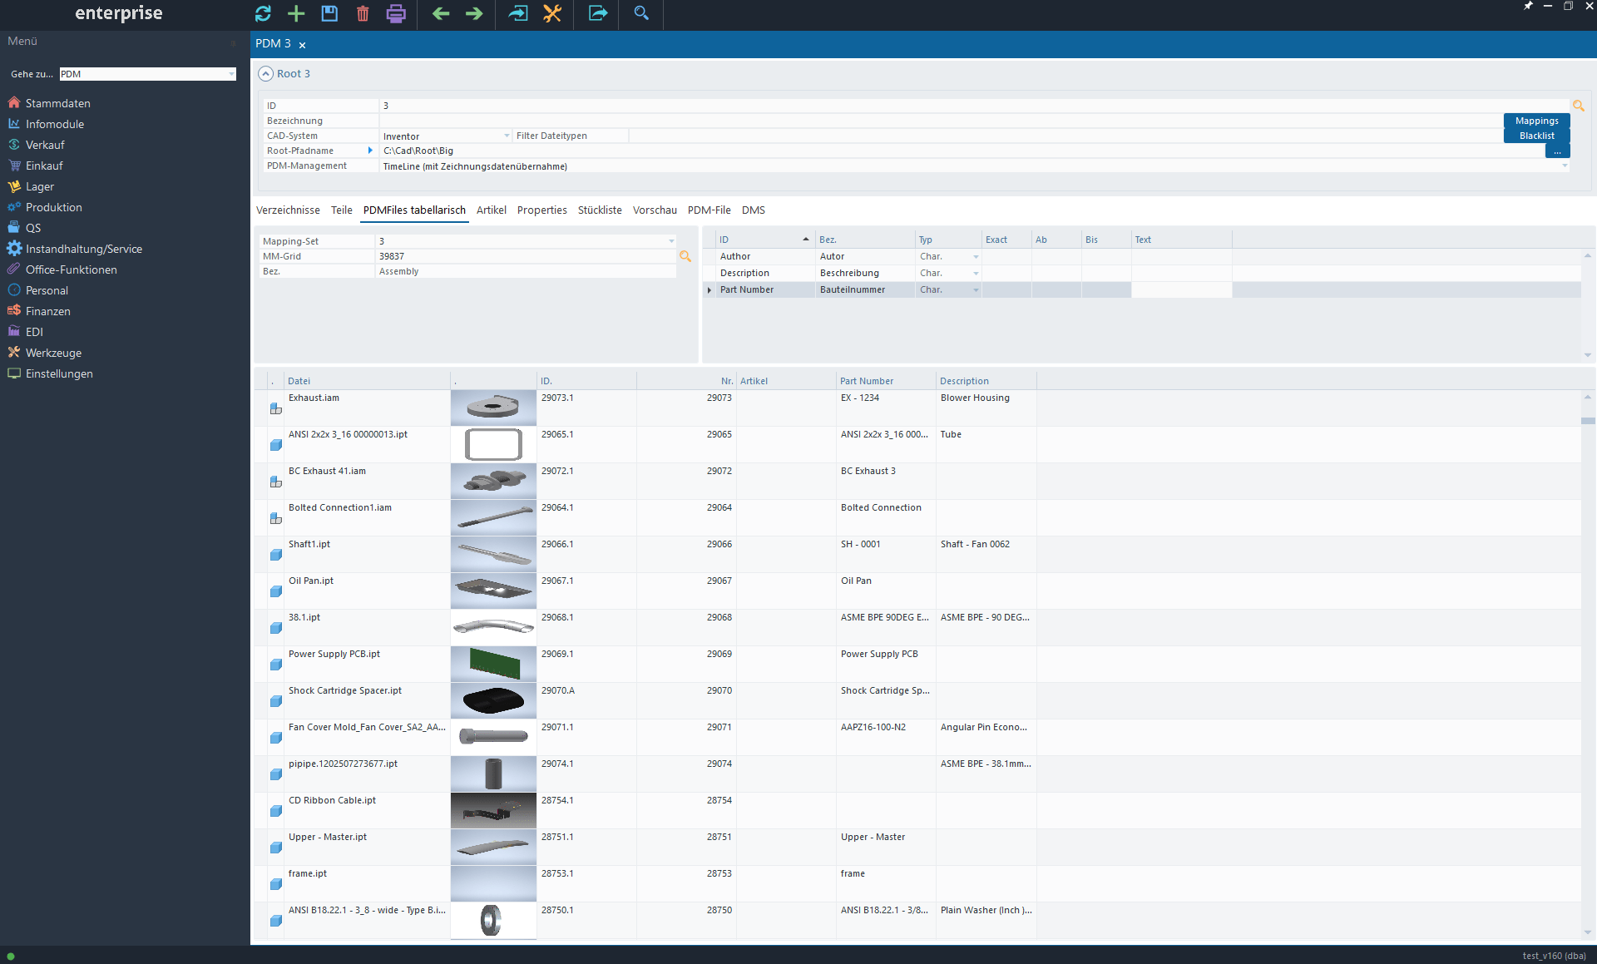Sort mapping grid by ID header
1597x964 pixels.
pyautogui.click(x=765, y=240)
